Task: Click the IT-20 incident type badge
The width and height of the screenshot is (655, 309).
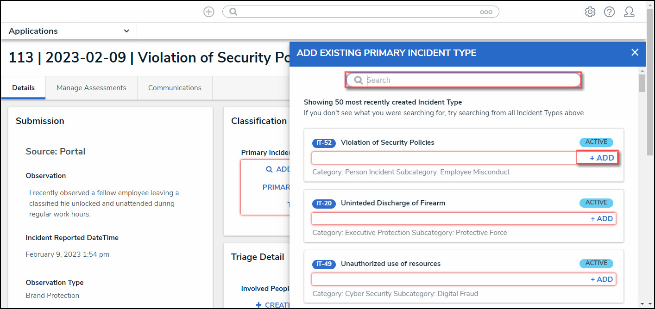Action: (324, 204)
